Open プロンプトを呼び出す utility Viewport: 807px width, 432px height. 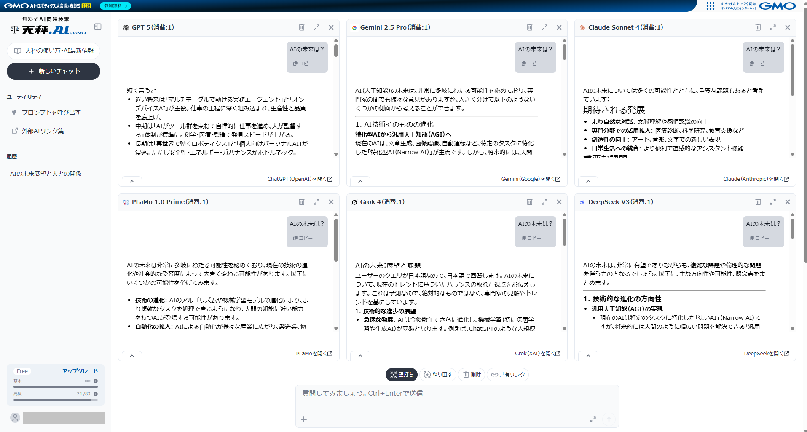51,113
